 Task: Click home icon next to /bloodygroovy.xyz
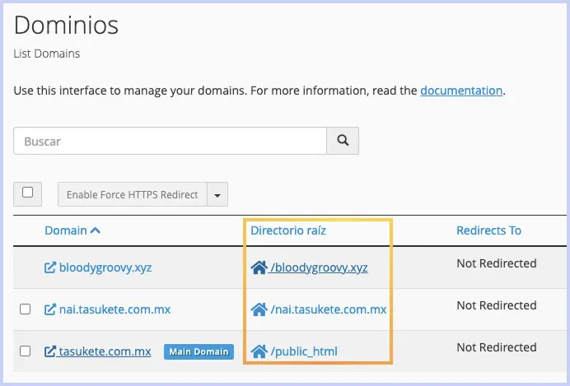(259, 267)
